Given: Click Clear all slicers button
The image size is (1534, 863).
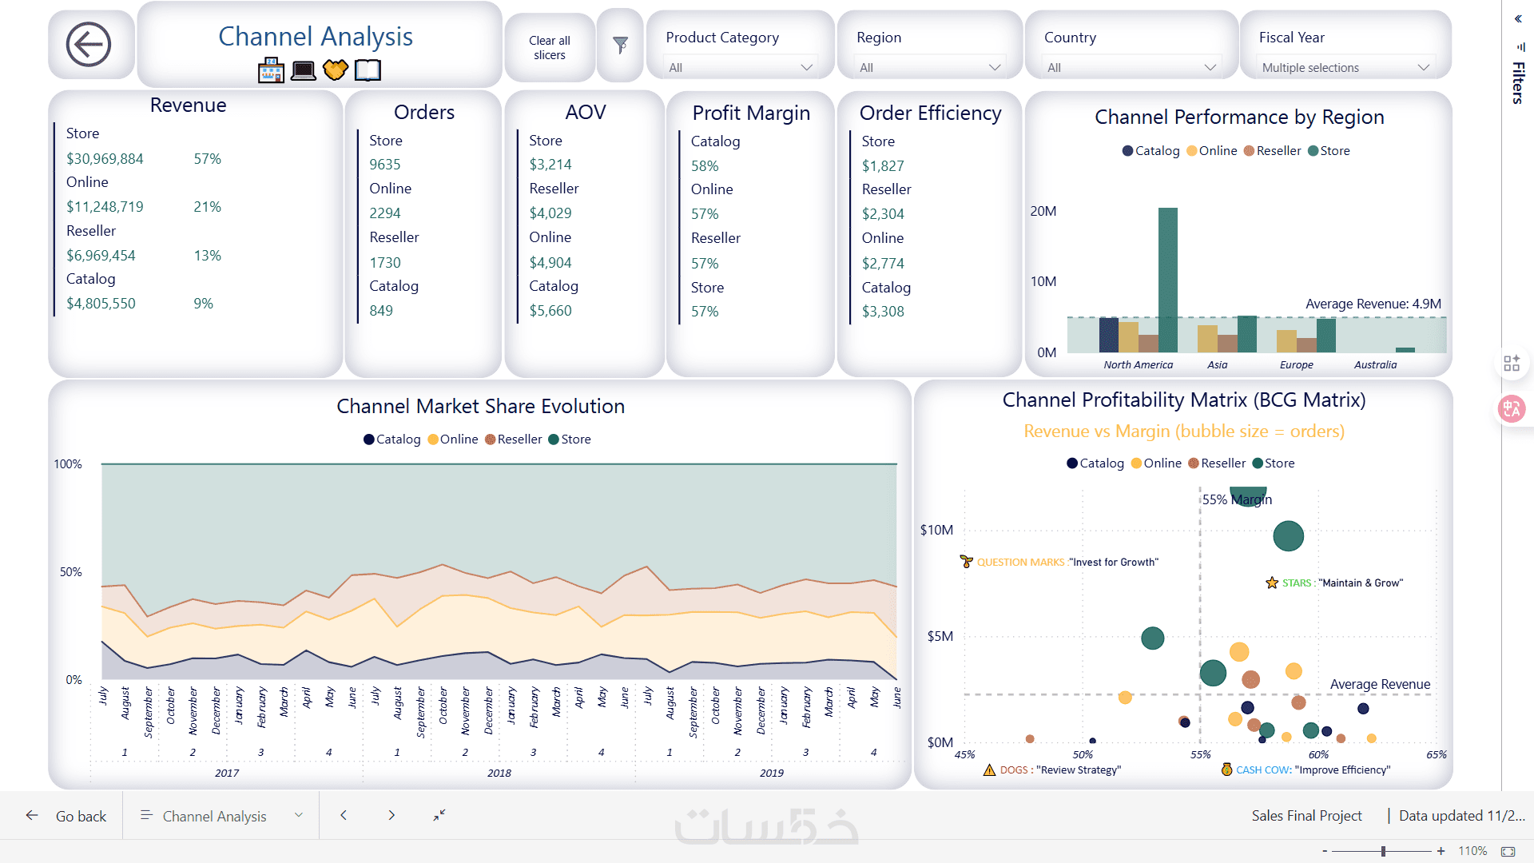Looking at the screenshot, I should [549, 48].
